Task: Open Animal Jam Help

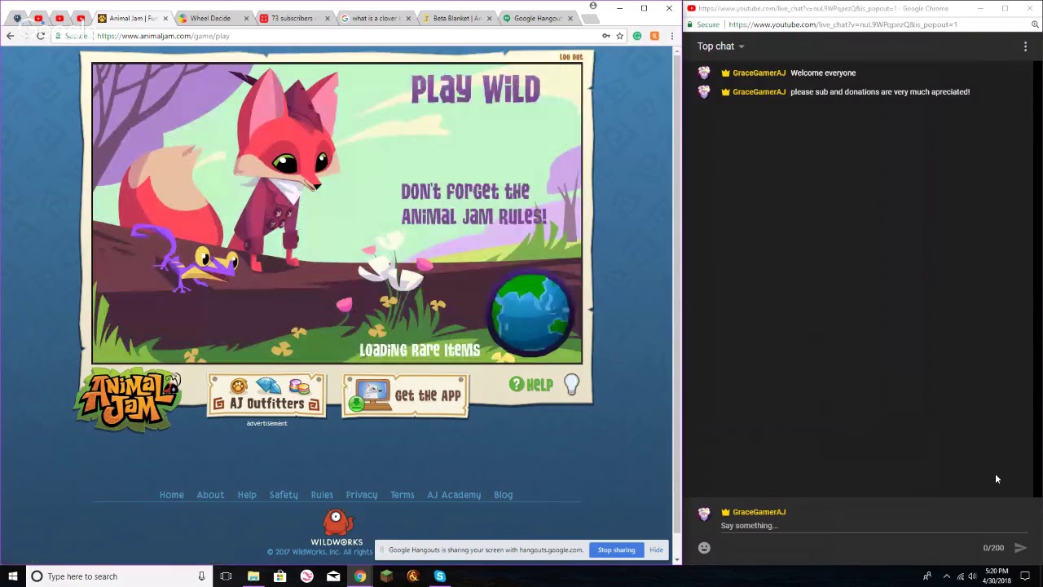Action: [531, 385]
